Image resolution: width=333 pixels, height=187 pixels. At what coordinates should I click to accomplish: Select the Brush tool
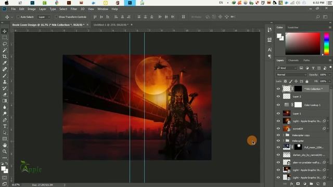click(5, 75)
